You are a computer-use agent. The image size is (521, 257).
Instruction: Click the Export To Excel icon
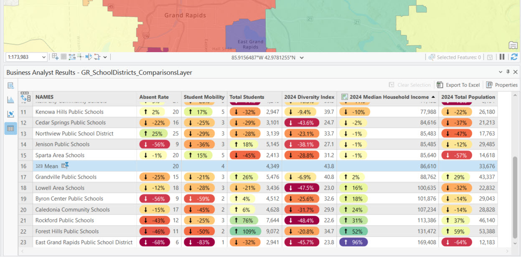[439, 84]
